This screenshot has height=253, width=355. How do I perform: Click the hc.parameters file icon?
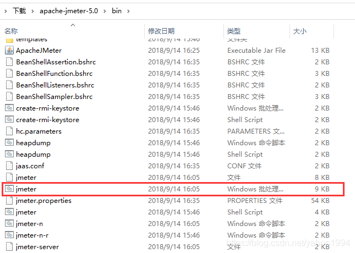coord(9,131)
